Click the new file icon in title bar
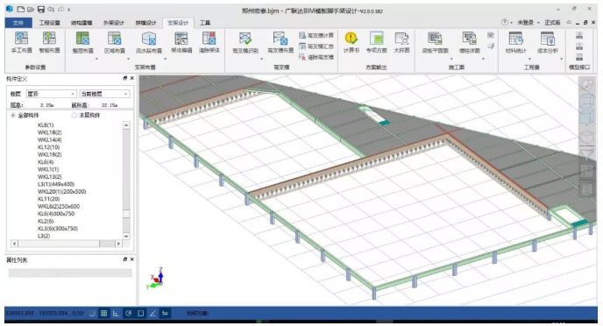Screen dimensions: 603x326 [x=21, y=9]
